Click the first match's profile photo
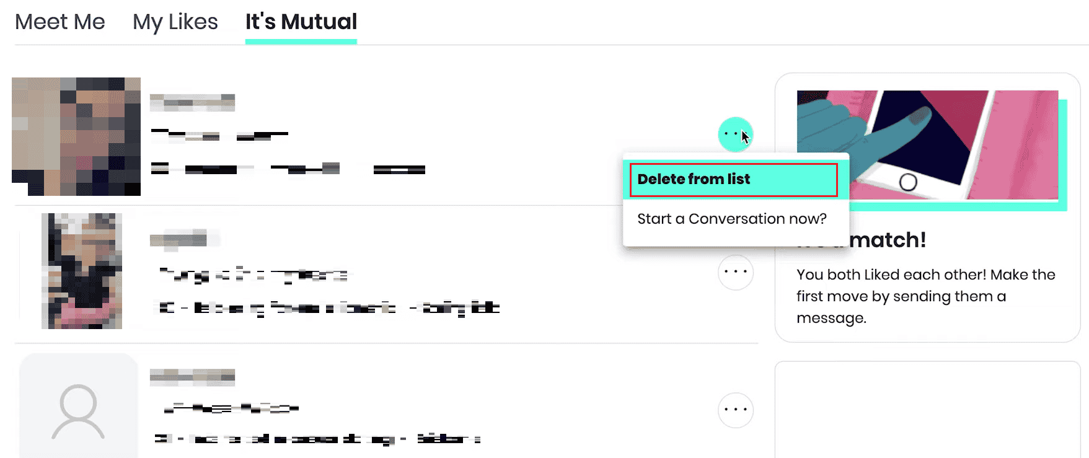This screenshot has width=1089, height=458. click(x=76, y=136)
